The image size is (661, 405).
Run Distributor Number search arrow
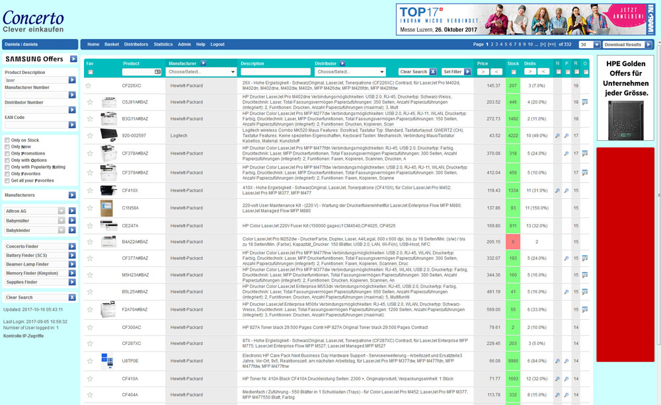72,110
